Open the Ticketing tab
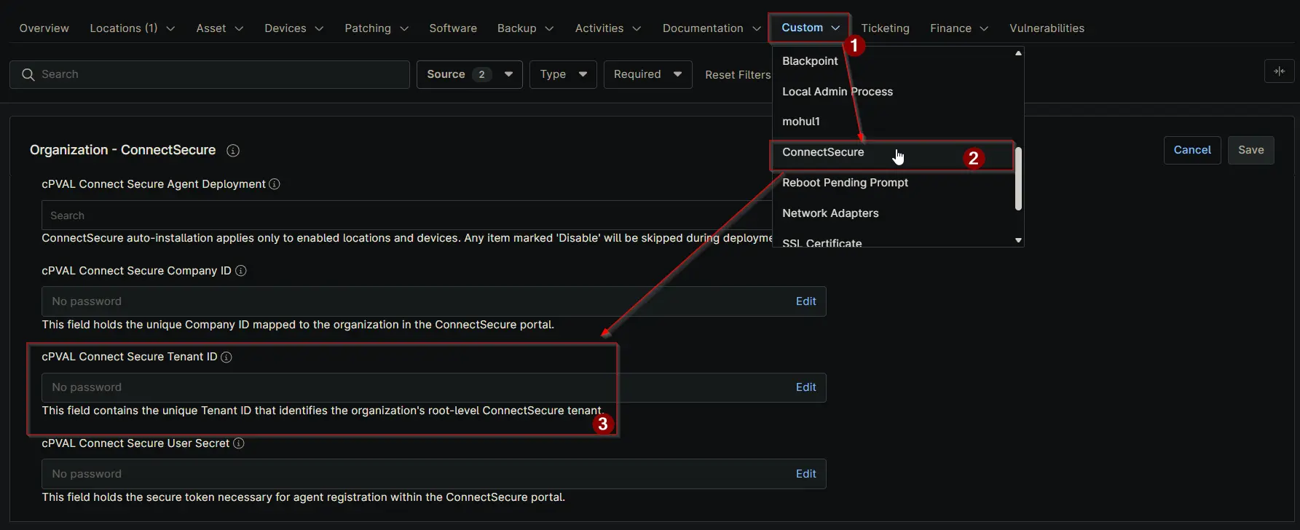 pyautogui.click(x=885, y=28)
